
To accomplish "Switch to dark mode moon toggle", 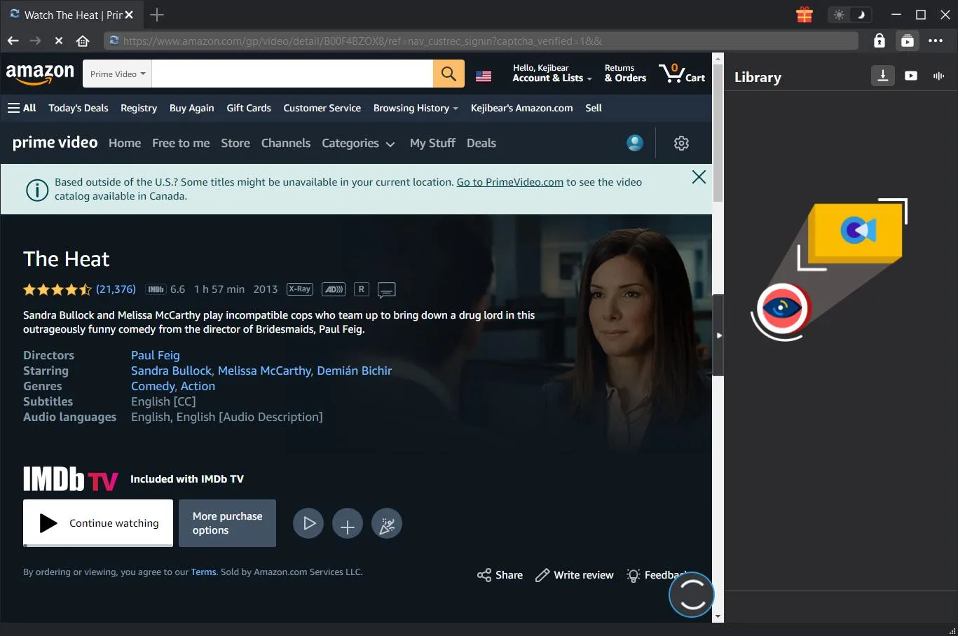I will pyautogui.click(x=861, y=15).
